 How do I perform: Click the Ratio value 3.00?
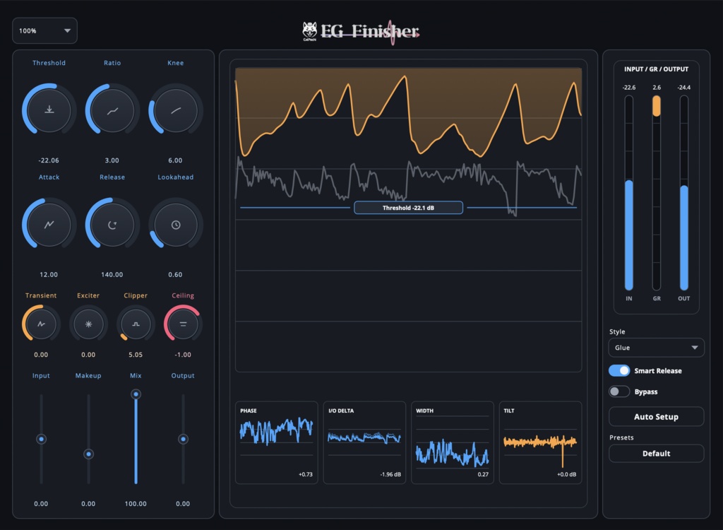(x=112, y=160)
